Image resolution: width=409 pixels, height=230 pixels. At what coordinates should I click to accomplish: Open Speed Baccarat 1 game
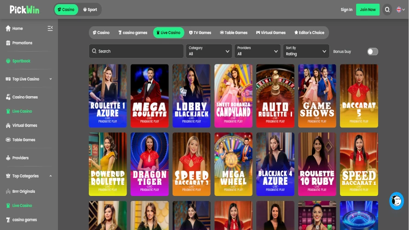click(x=359, y=164)
